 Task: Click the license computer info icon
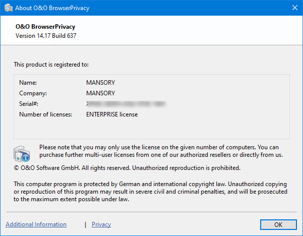point(22,152)
